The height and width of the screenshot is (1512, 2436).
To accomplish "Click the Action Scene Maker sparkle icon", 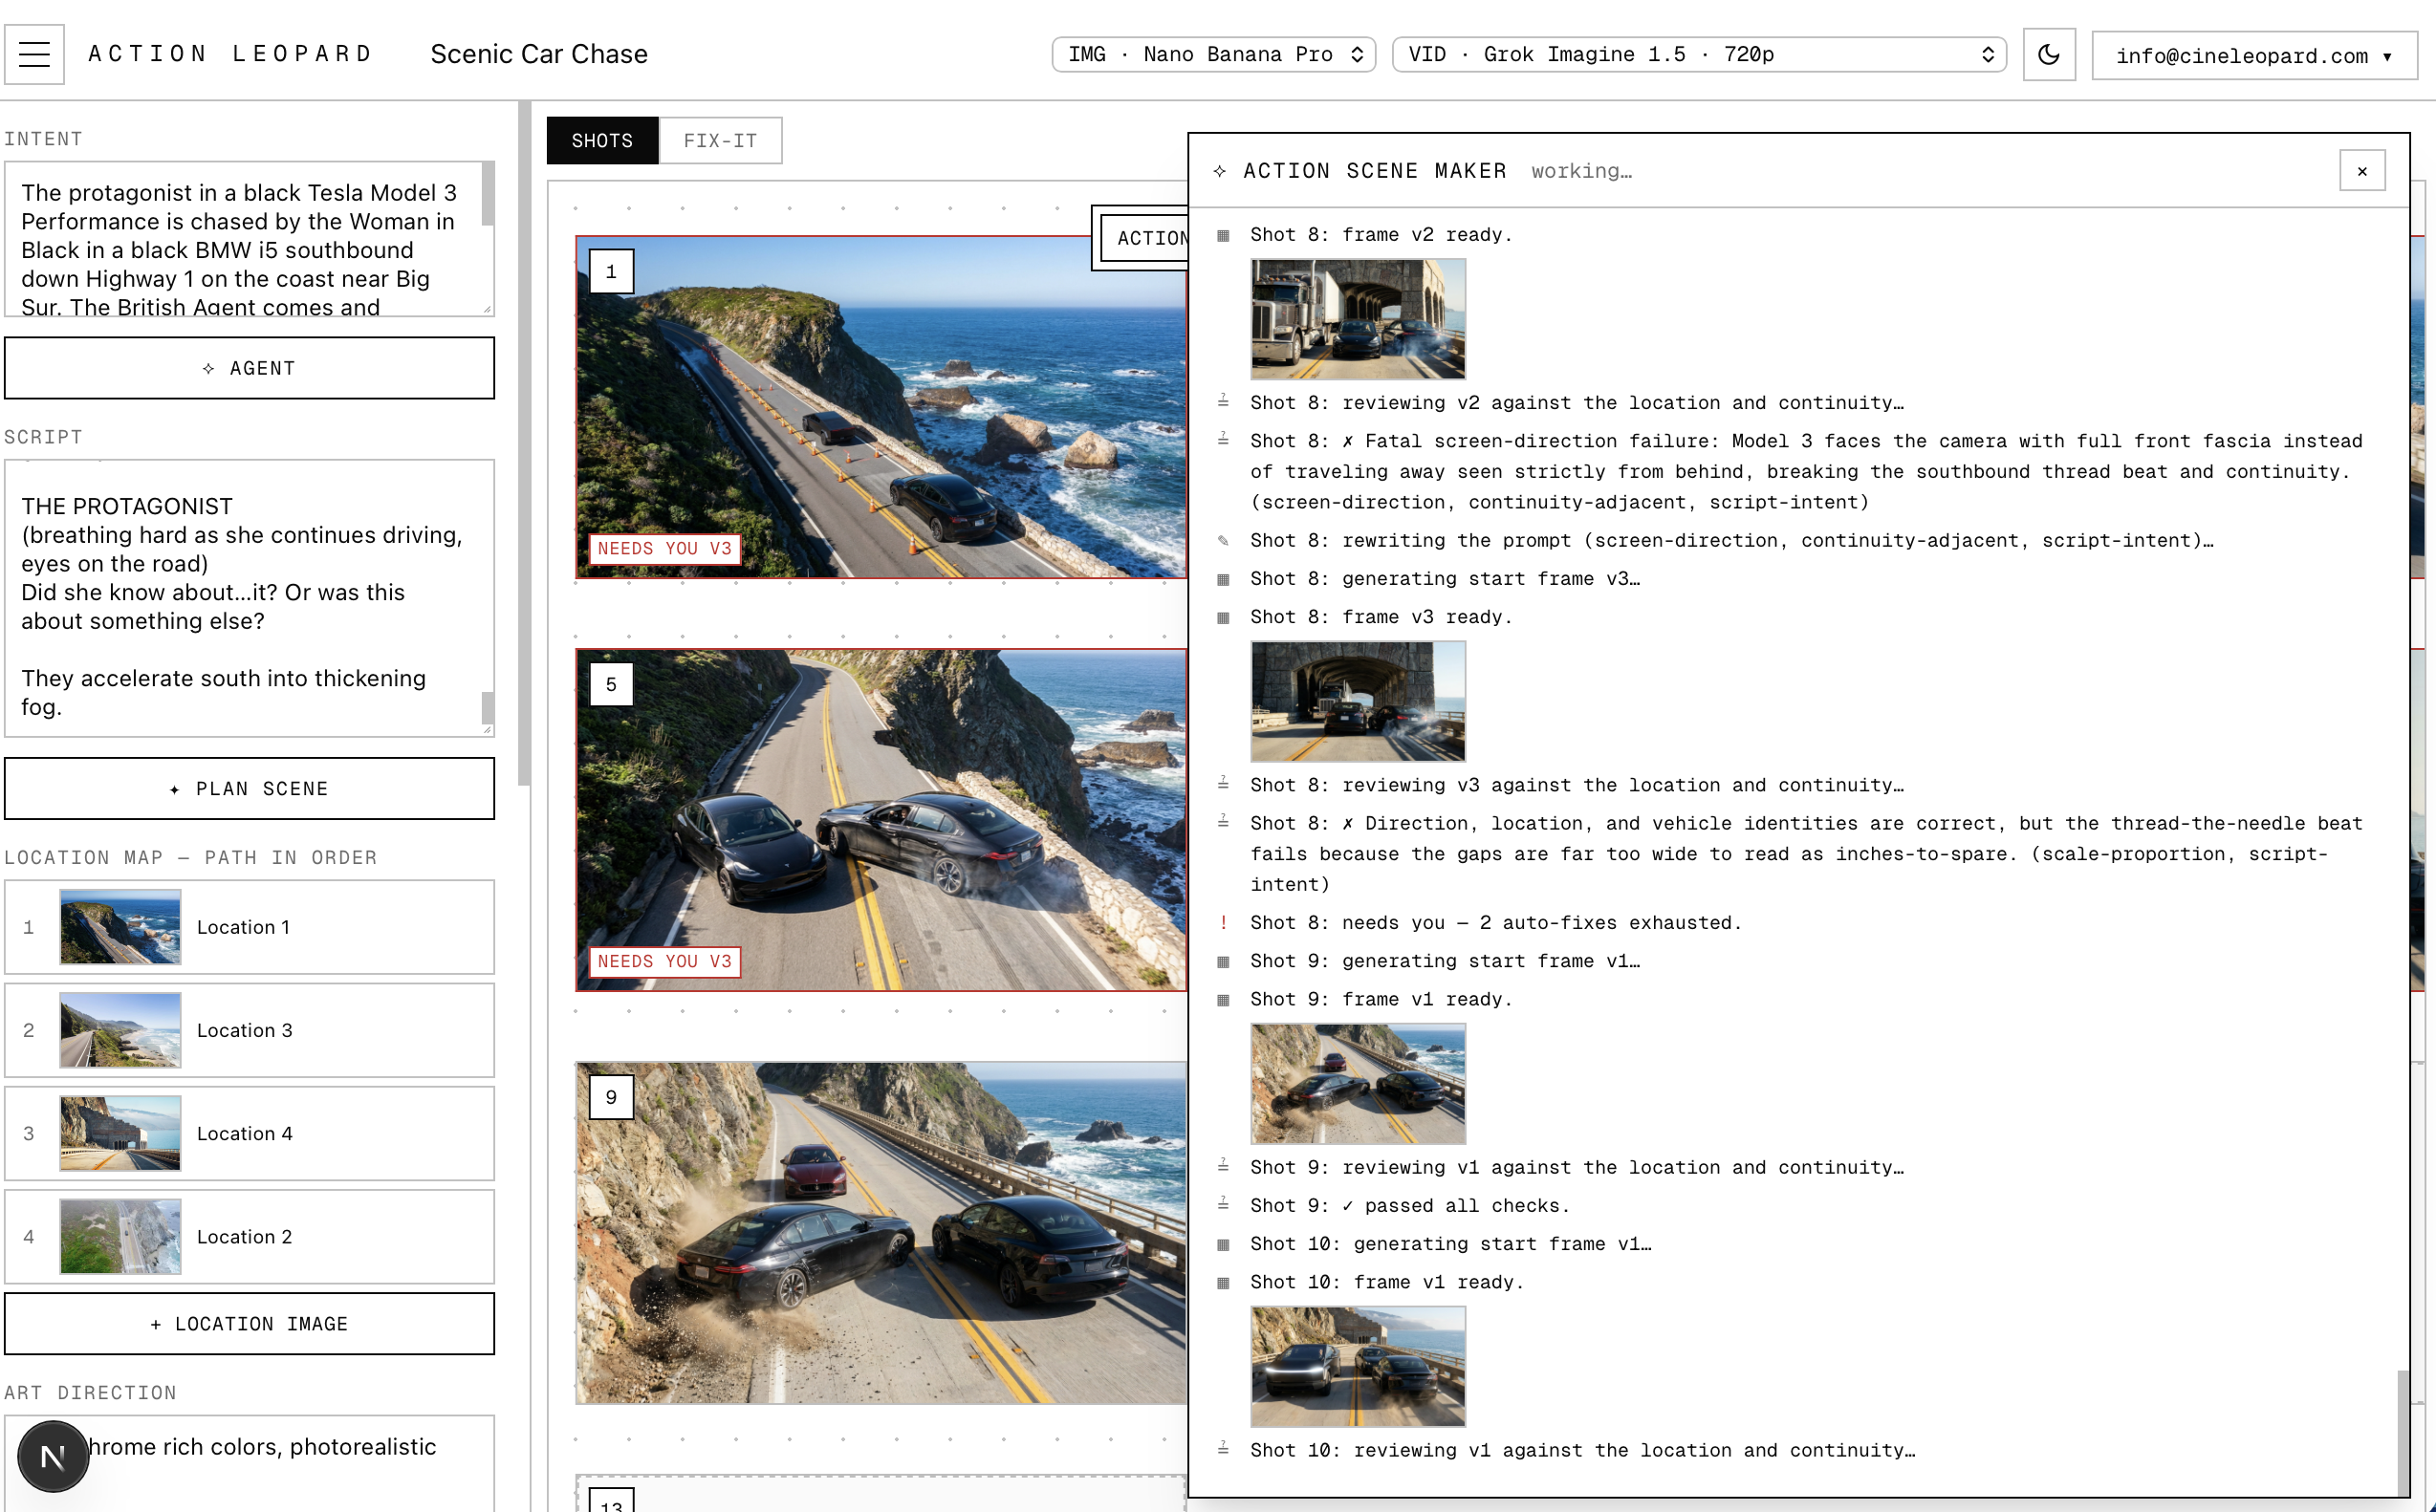I will coord(1220,171).
